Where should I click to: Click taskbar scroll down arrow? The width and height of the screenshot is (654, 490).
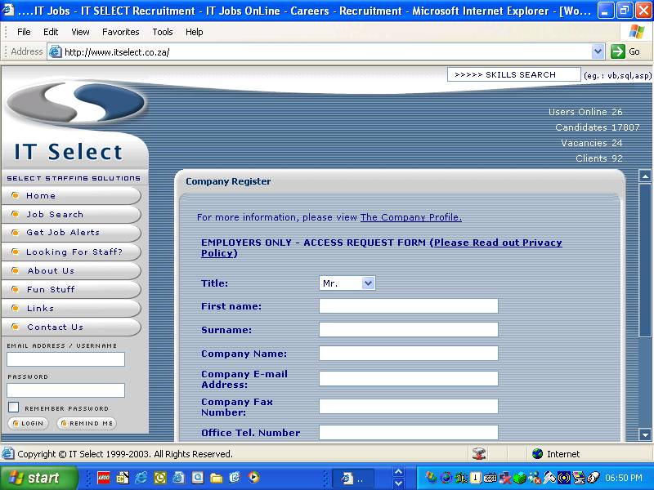pos(399,483)
